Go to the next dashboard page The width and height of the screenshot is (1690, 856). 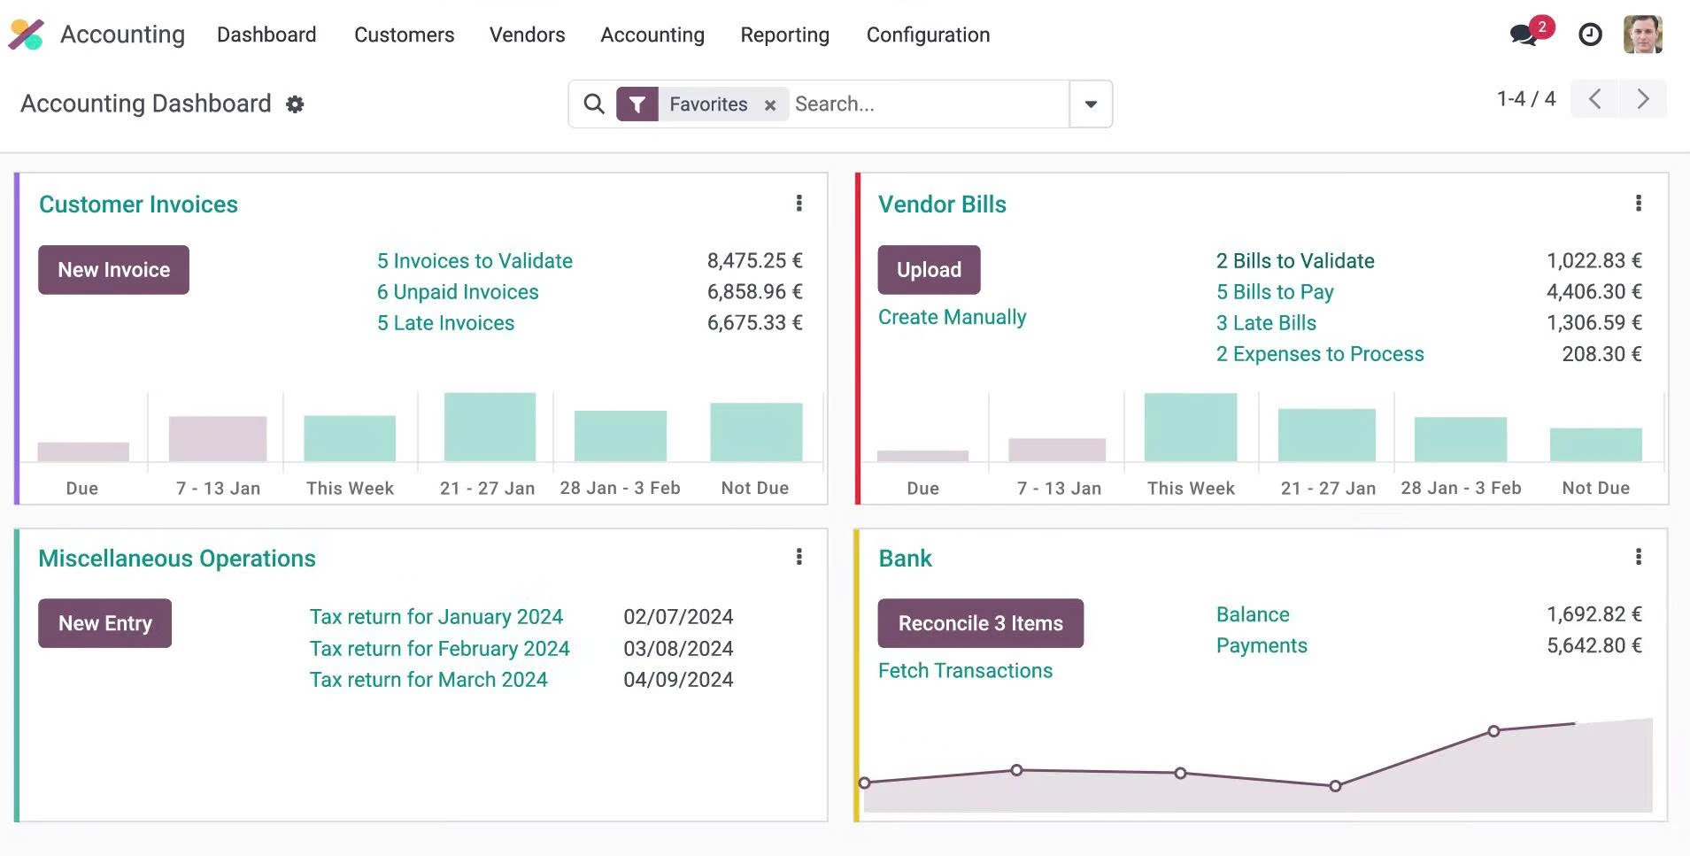1643,98
